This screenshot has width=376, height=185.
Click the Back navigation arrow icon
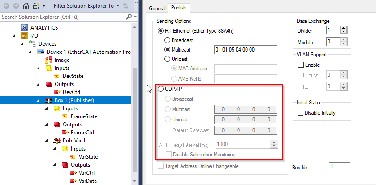[6, 6]
